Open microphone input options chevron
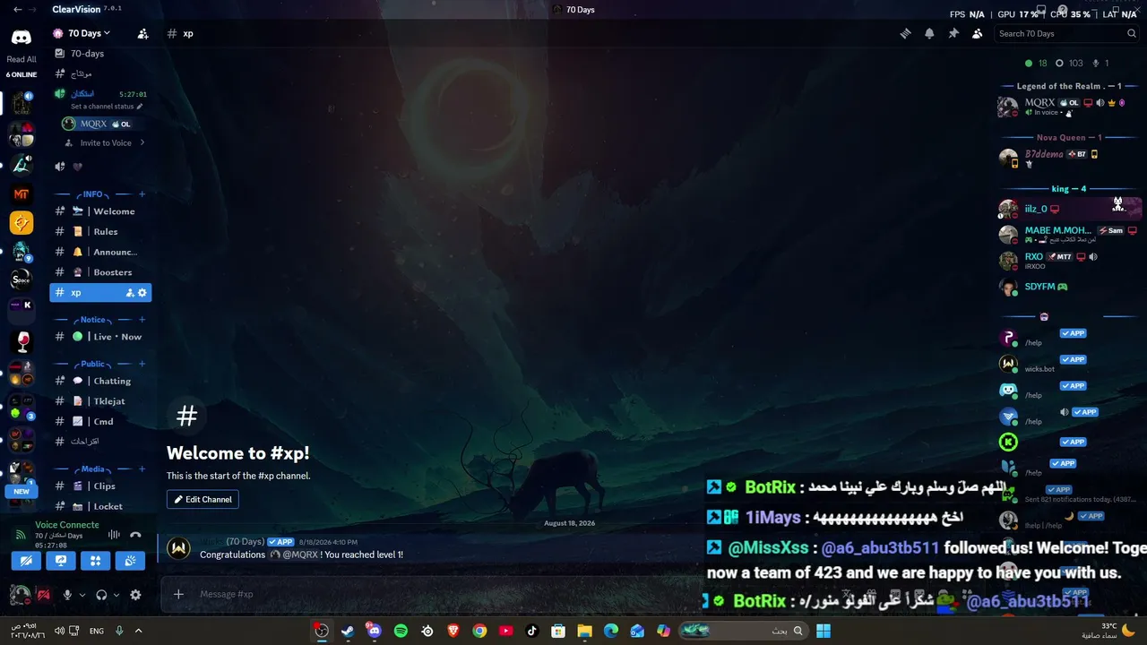Viewport: 1147px width, 645px height. 82,595
